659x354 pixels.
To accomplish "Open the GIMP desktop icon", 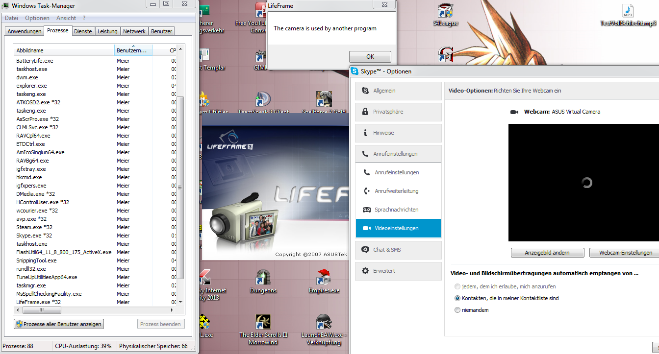I will [261, 60].
